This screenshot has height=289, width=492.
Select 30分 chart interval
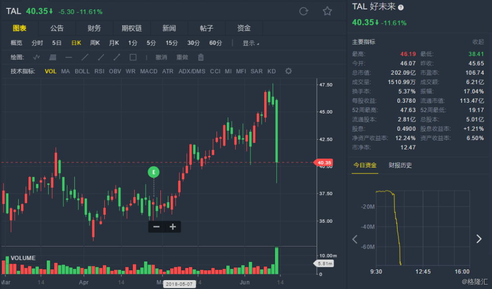point(193,43)
